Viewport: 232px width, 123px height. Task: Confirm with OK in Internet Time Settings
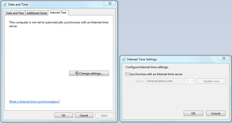pos(193,113)
